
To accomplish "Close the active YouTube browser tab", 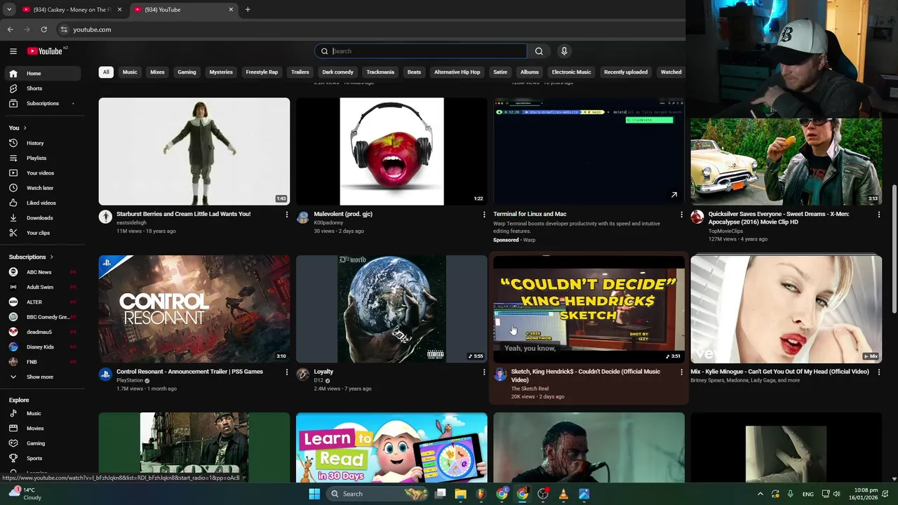I will [x=231, y=9].
